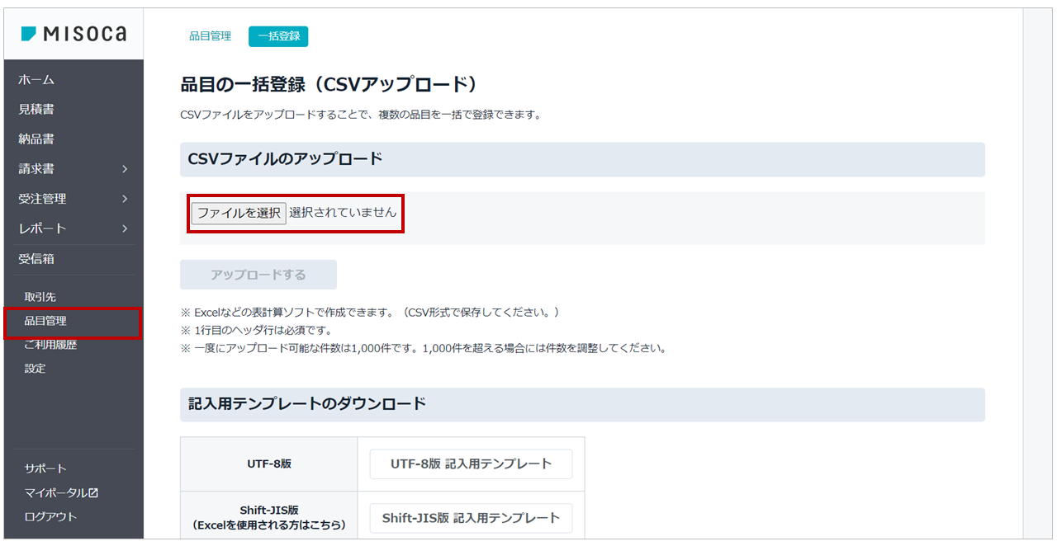This screenshot has height=546, width=1057.
Task: Download the Shift-JIS版 記入用テンプレート
Action: tap(471, 518)
